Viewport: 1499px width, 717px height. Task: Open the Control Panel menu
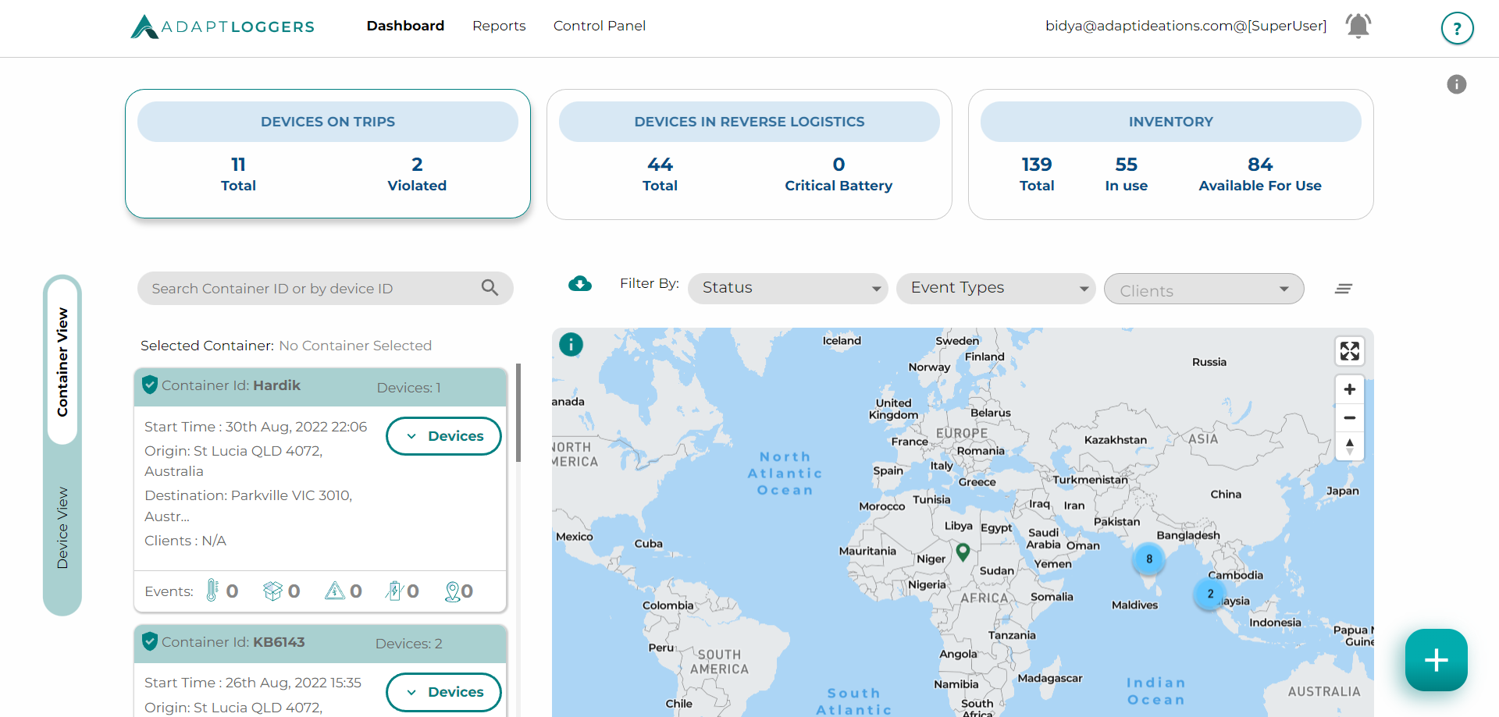point(600,26)
